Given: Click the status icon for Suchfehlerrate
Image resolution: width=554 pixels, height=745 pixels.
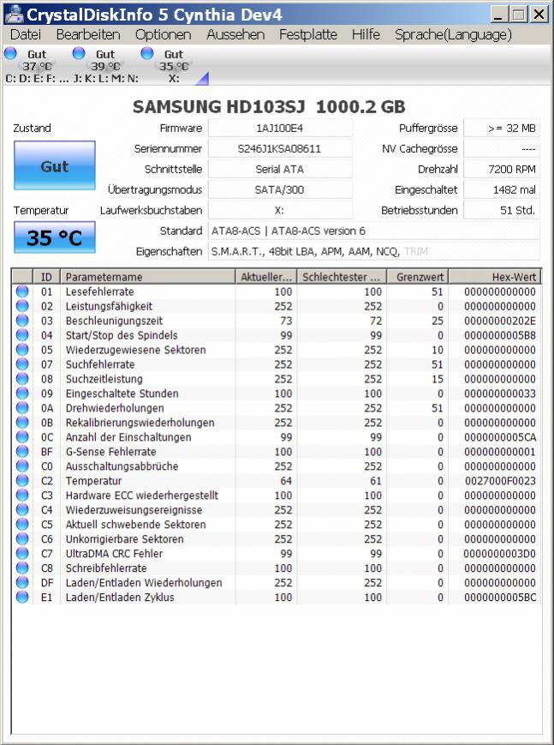Looking at the screenshot, I should [x=22, y=364].
